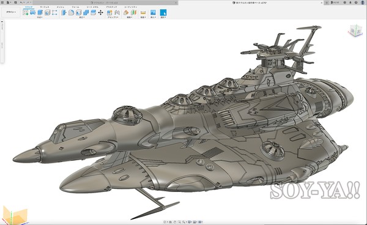Open the Design workspace dropdown
Screen dimensions: 367x225
pos(11,12)
